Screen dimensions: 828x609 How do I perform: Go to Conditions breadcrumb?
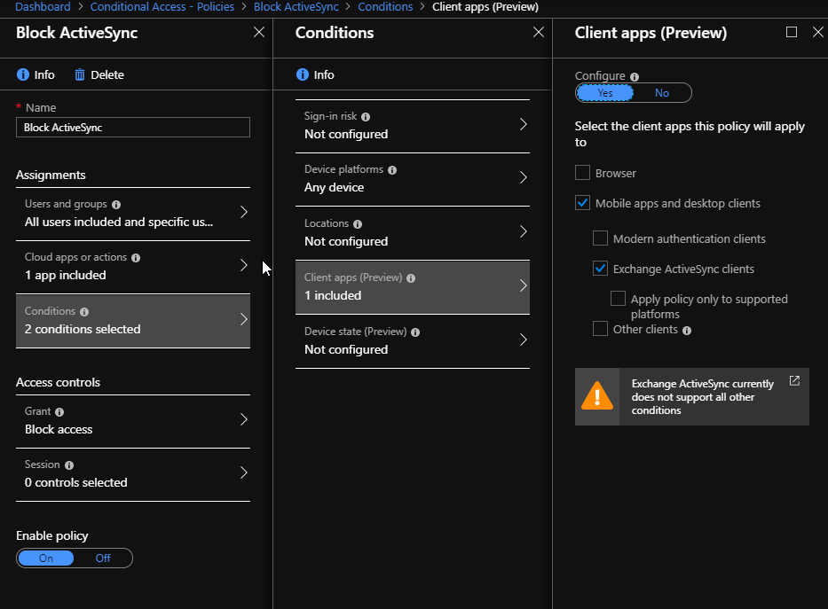385,7
